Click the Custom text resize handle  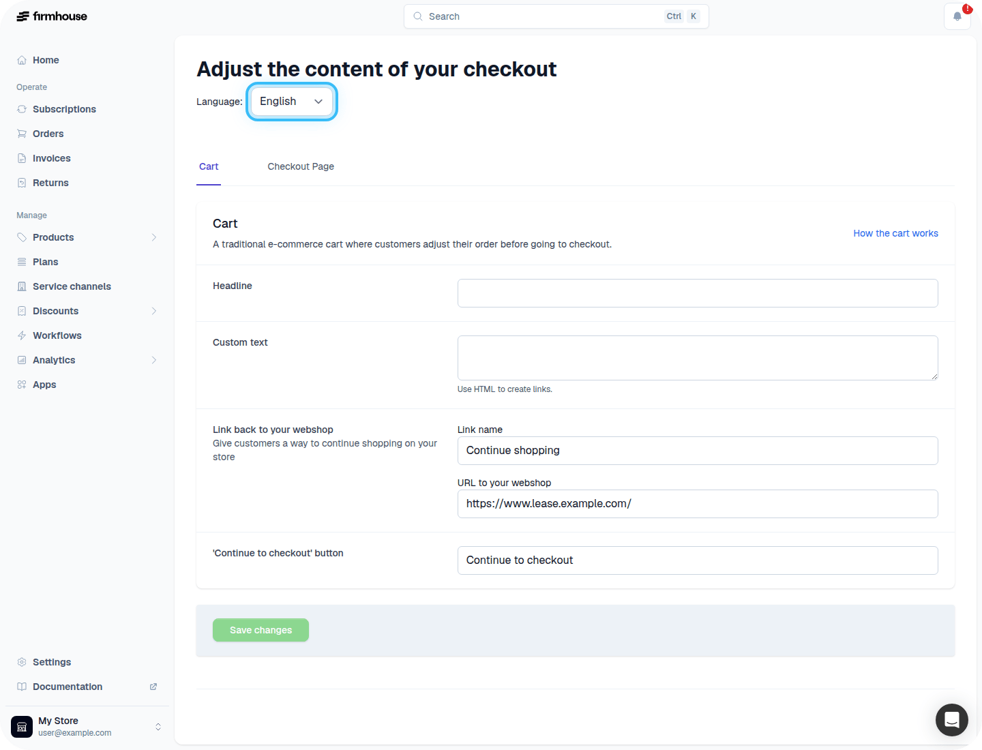(x=934, y=376)
